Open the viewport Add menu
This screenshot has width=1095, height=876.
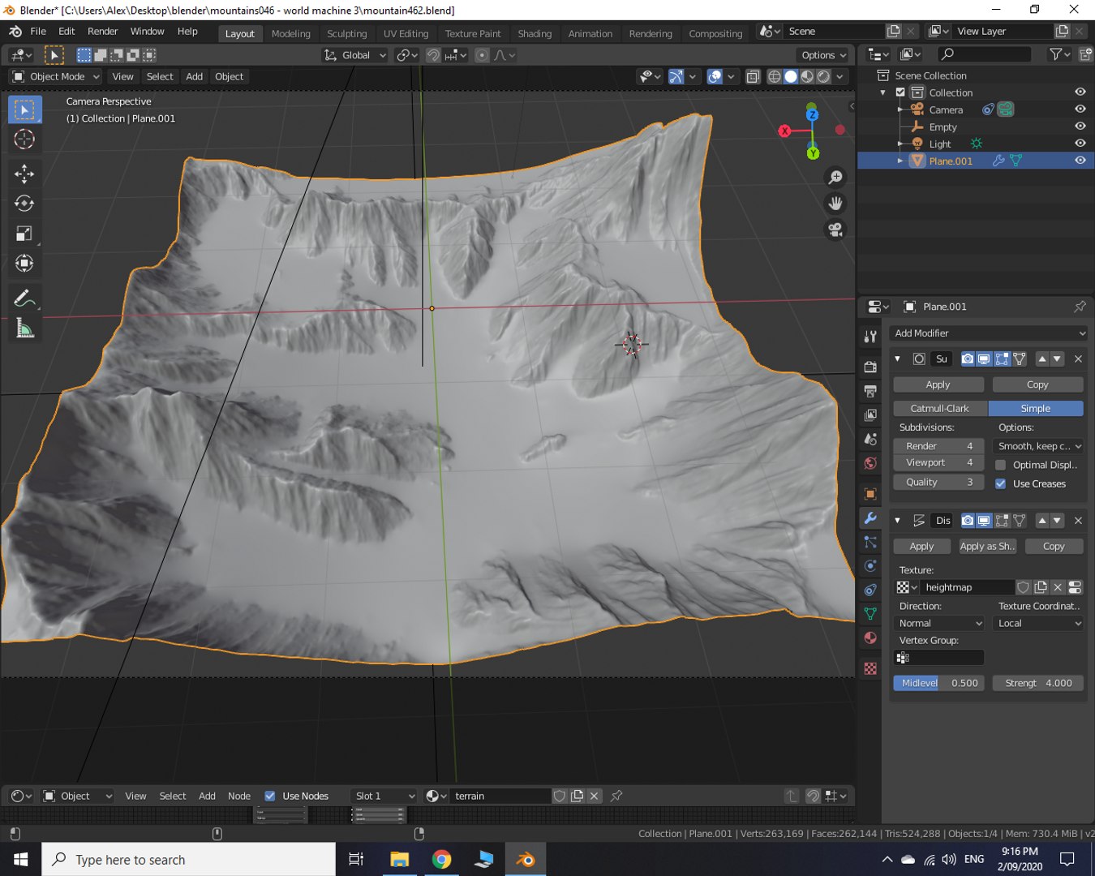click(x=194, y=76)
